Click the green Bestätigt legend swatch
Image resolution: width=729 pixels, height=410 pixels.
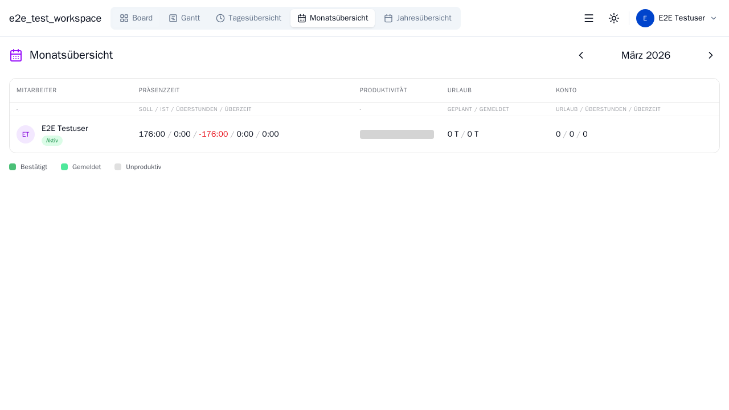pyautogui.click(x=13, y=167)
